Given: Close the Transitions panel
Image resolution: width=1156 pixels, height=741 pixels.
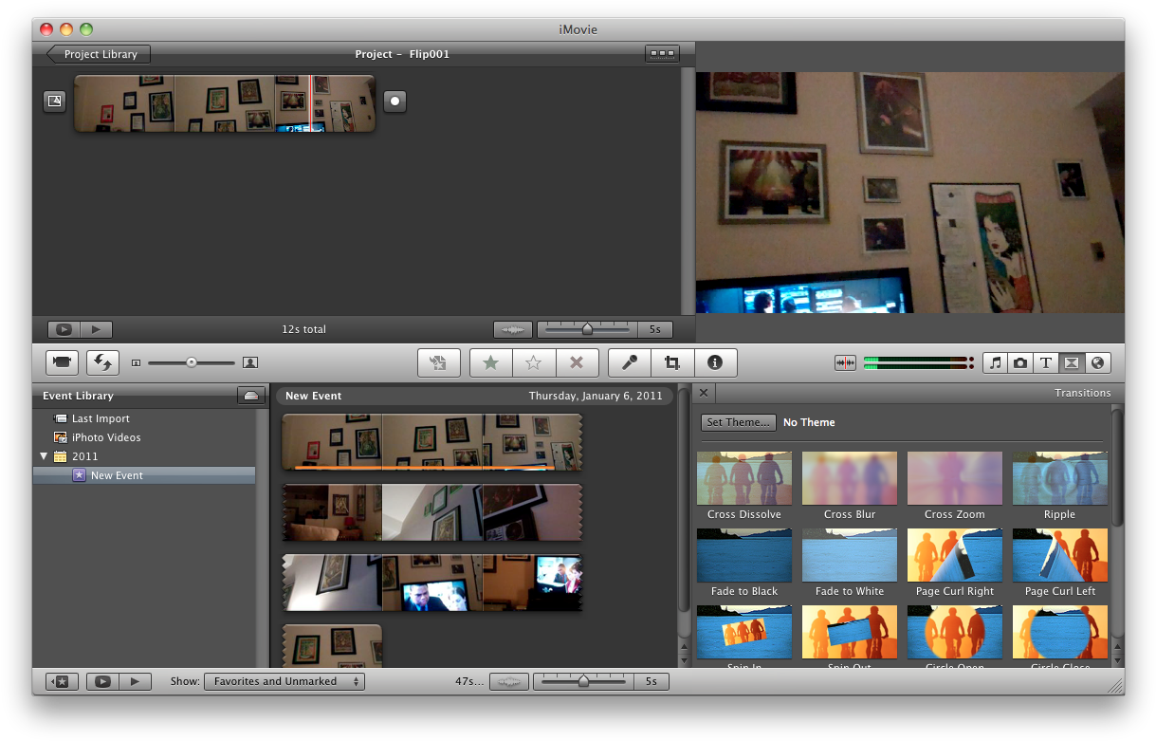Looking at the screenshot, I should coord(703,392).
